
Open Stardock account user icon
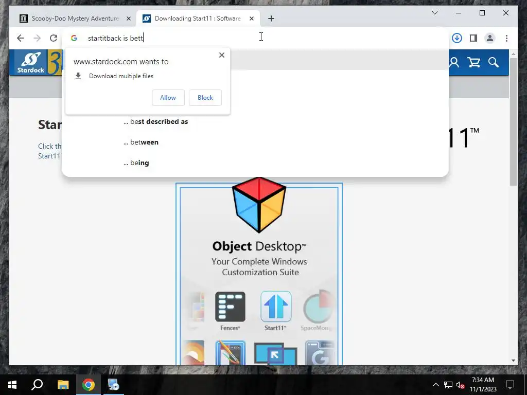(x=454, y=62)
